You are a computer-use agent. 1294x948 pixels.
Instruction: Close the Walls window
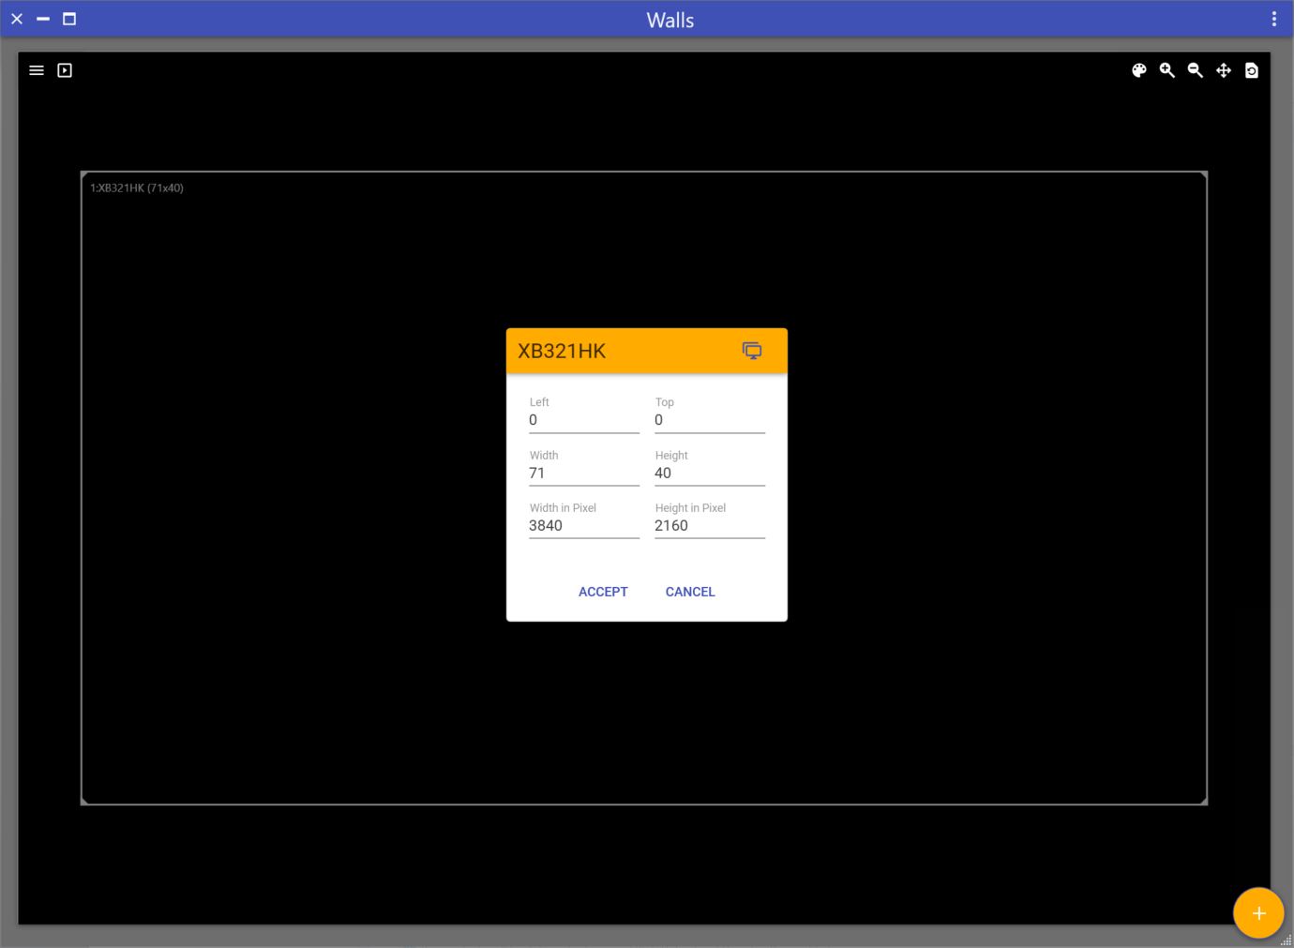[x=17, y=19]
